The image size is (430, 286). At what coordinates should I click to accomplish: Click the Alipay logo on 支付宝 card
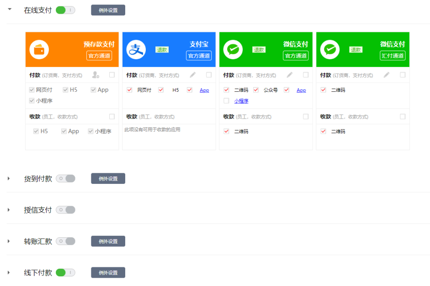pos(136,49)
